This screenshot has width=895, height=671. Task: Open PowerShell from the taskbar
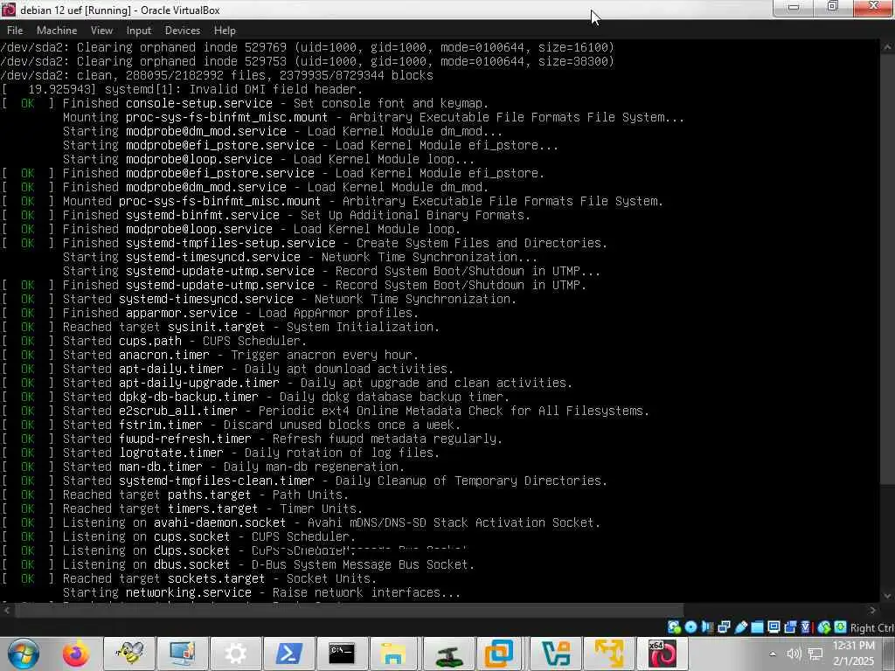(288, 654)
